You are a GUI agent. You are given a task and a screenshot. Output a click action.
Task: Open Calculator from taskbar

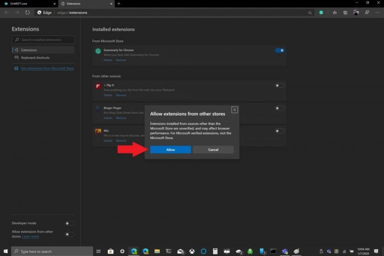(215, 251)
